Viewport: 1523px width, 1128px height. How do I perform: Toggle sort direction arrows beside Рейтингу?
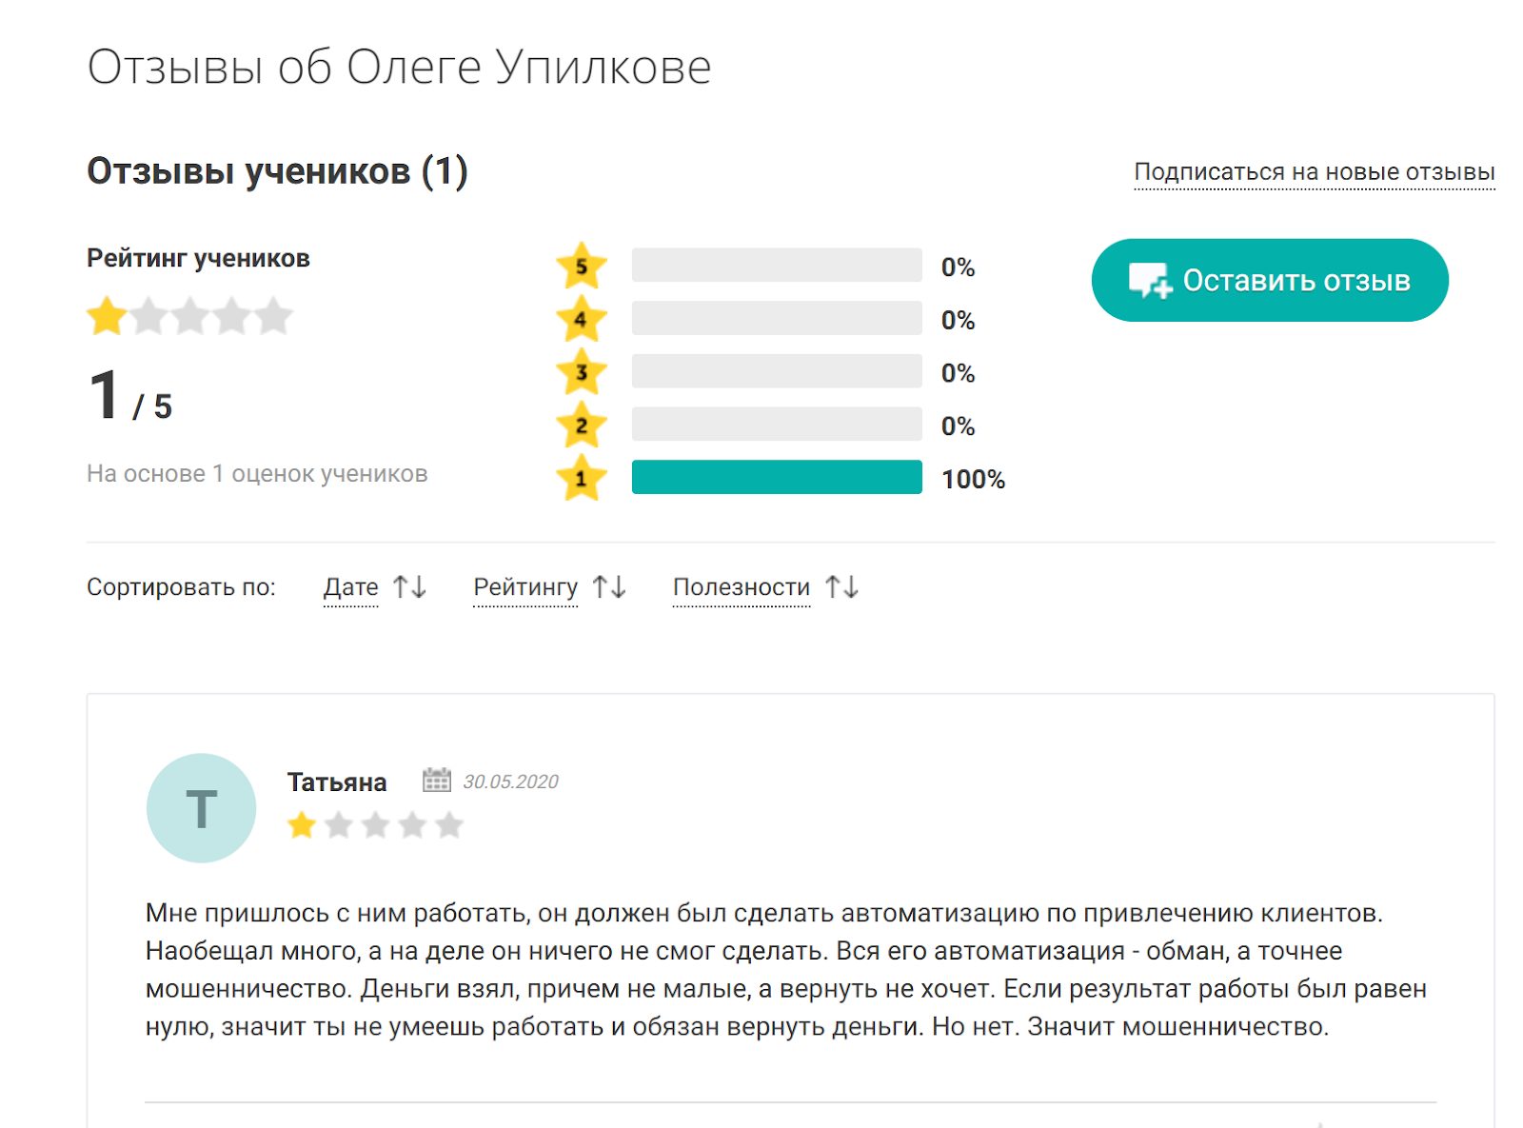(609, 587)
